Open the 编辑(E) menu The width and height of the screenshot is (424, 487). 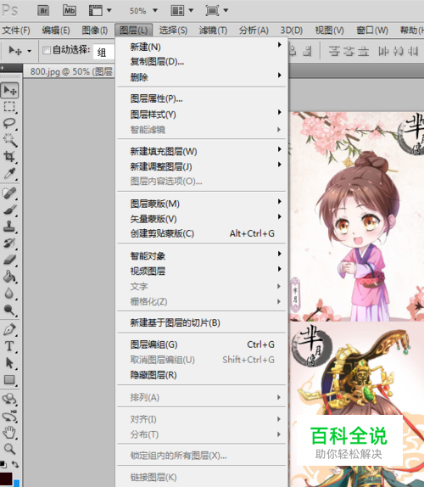(x=56, y=31)
